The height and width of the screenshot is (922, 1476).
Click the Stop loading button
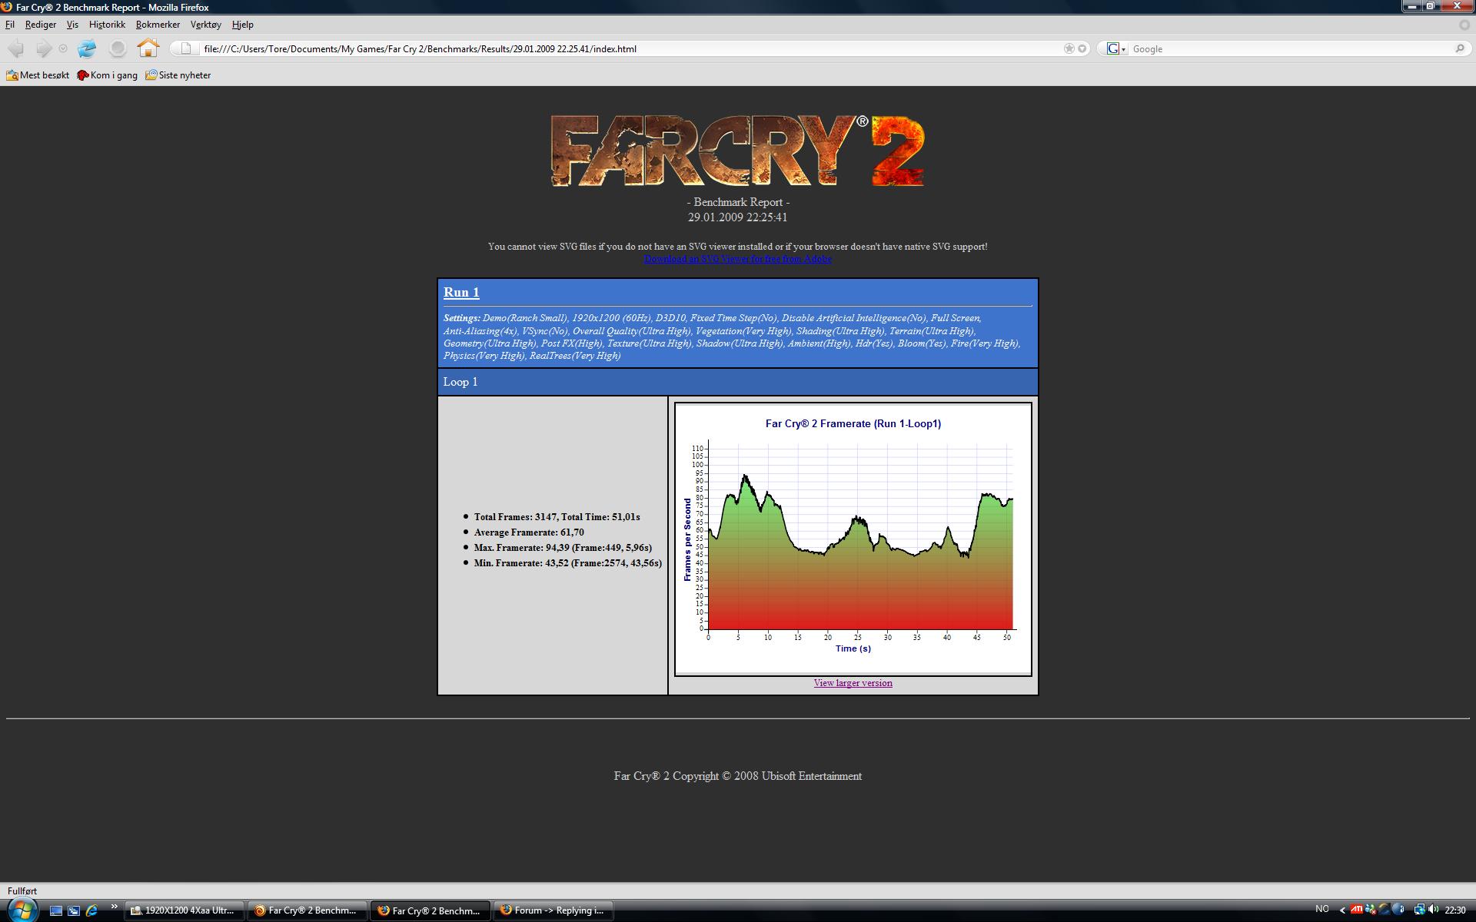[x=118, y=48]
